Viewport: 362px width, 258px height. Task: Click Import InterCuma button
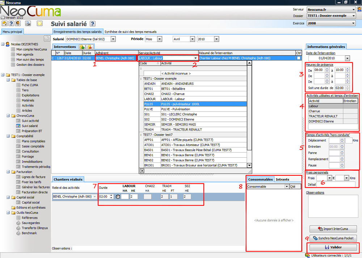pos(333,229)
